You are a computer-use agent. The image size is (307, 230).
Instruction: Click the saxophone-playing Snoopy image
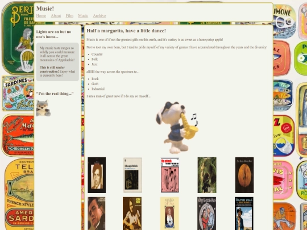click(177, 127)
